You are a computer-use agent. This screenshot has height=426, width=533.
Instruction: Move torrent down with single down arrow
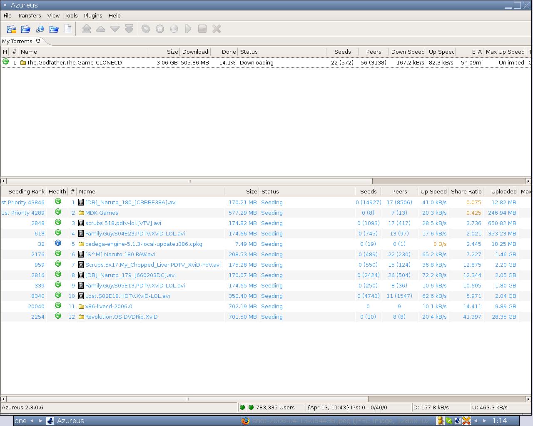click(x=115, y=29)
